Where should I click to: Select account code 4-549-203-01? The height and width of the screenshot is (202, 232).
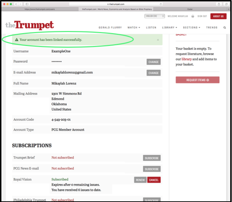click(x=61, y=119)
